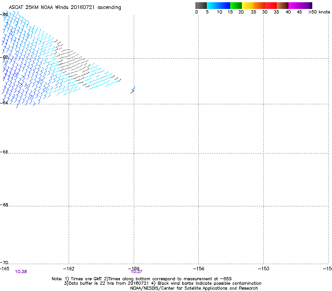Click the brown 35-40 knots legend color
This screenshot has width=332, height=291.
[x=283, y=5]
